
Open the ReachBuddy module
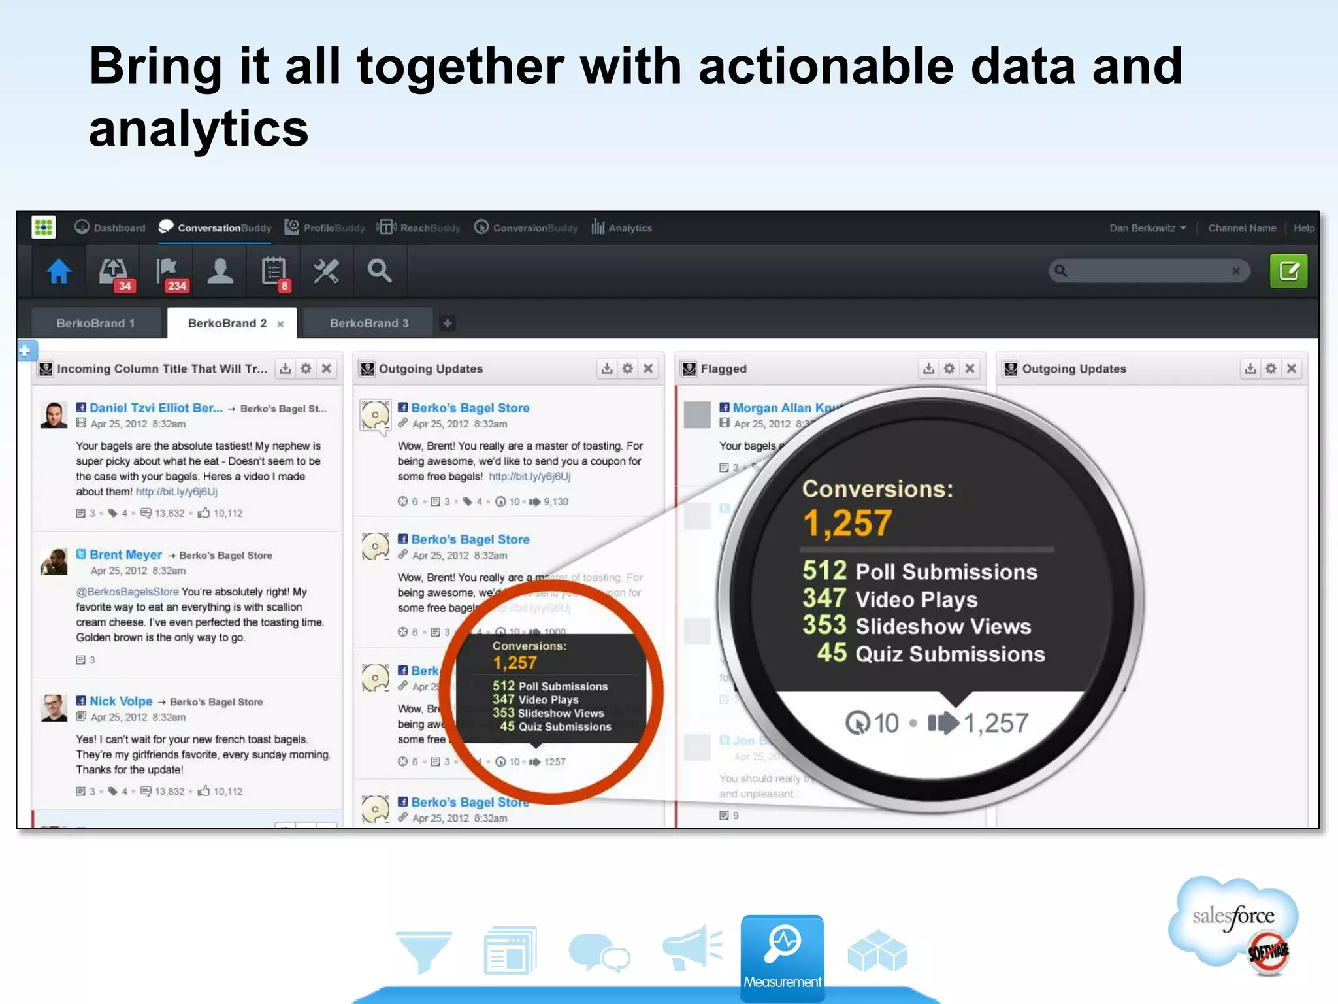coord(419,227)
